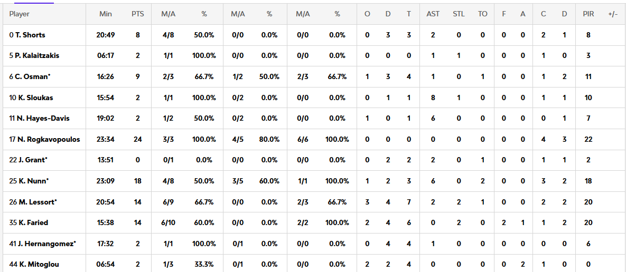Screen dimensions: 626x272
Task: Sort by the Min column header
Action: 106,14
